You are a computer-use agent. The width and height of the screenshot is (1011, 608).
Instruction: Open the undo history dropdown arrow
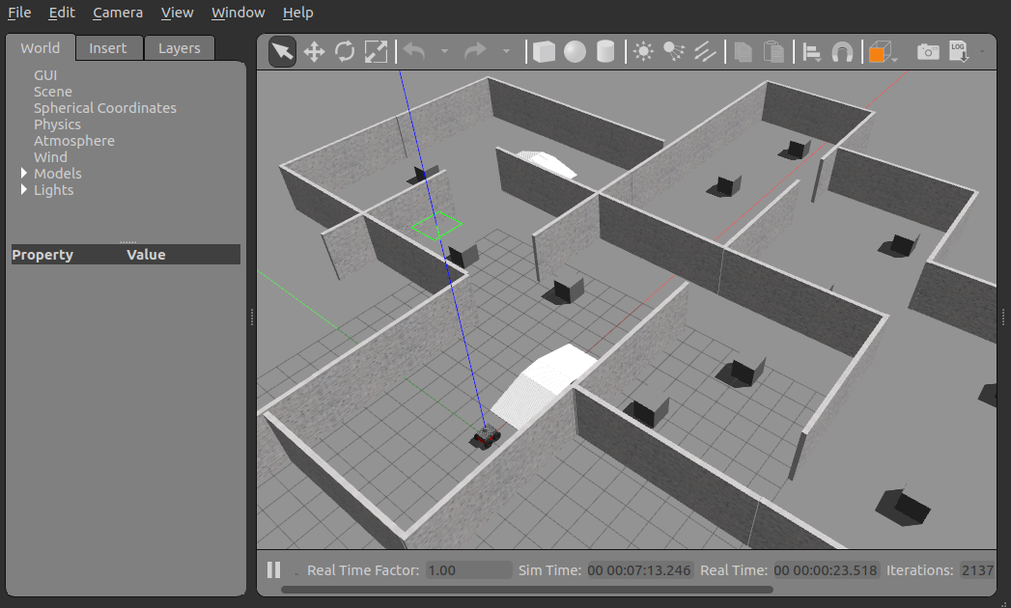coord(444,51)
